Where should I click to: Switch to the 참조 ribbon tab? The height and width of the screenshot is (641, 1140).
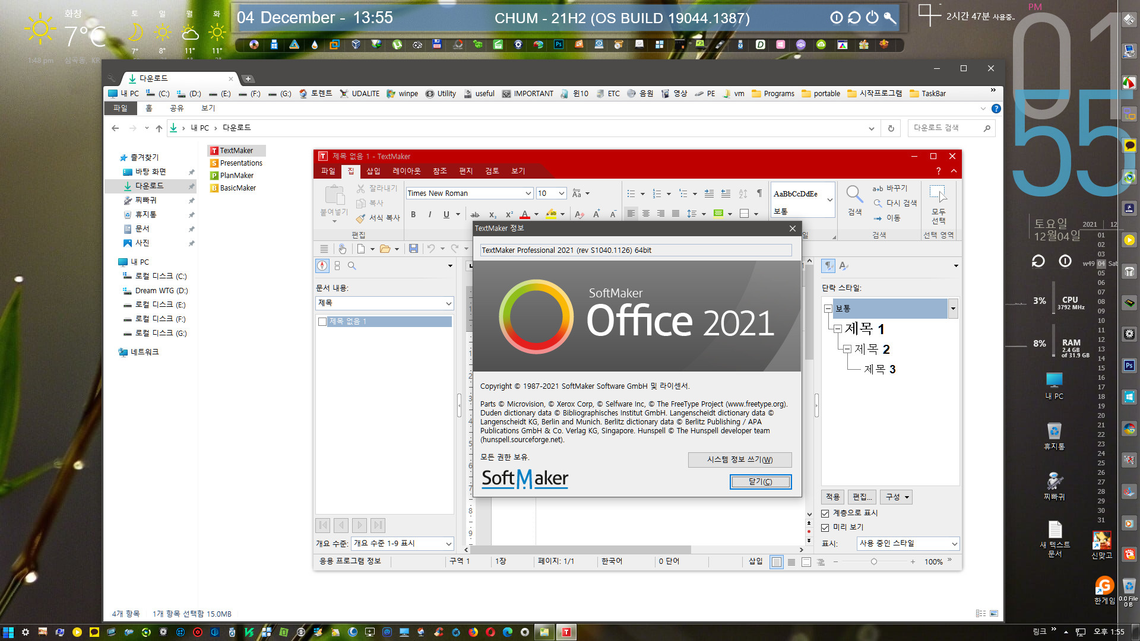point(439,171)
